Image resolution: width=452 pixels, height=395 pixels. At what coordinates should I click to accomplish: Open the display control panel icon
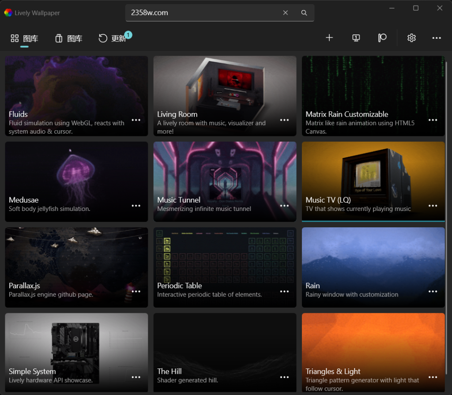coord(356,38)
